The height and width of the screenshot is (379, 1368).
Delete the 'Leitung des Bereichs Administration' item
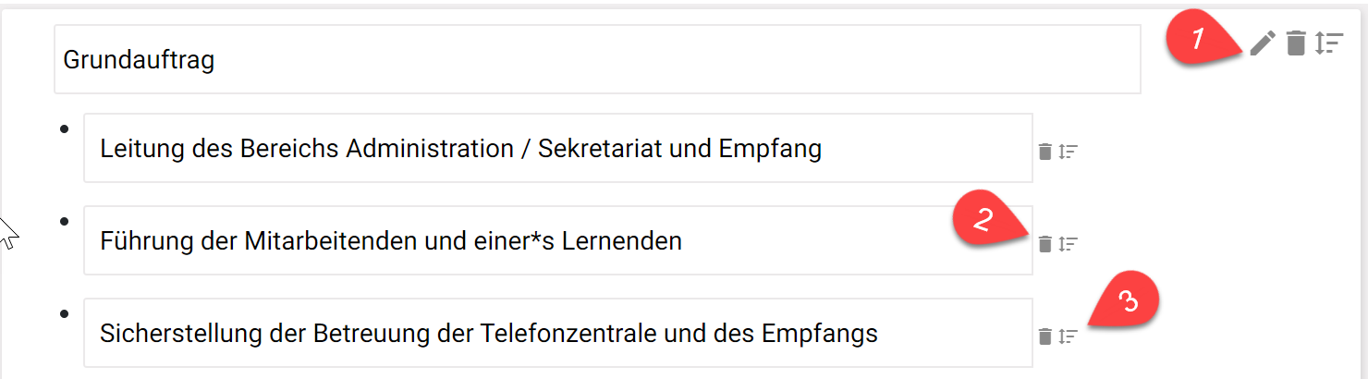tap(1045, 152)
